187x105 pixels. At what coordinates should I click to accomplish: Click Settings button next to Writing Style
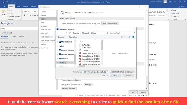(x=89, y=85)
